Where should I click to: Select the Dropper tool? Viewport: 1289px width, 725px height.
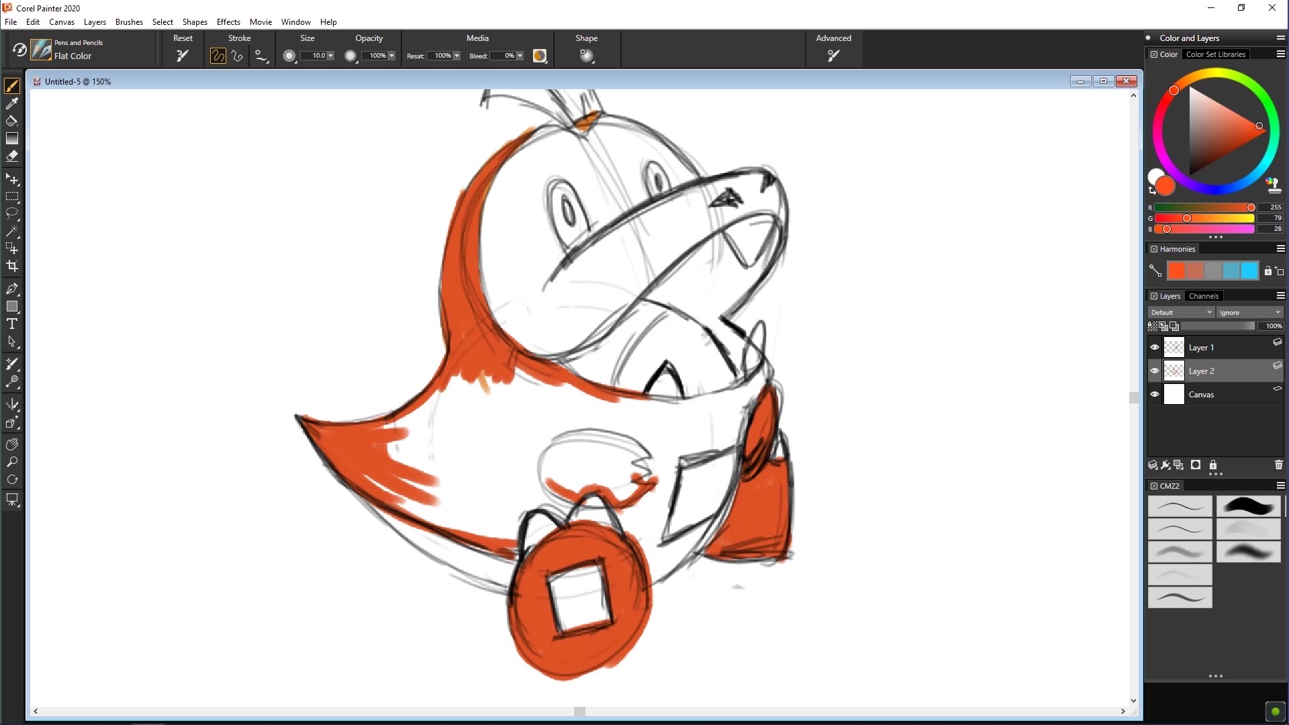coord(12,104)
